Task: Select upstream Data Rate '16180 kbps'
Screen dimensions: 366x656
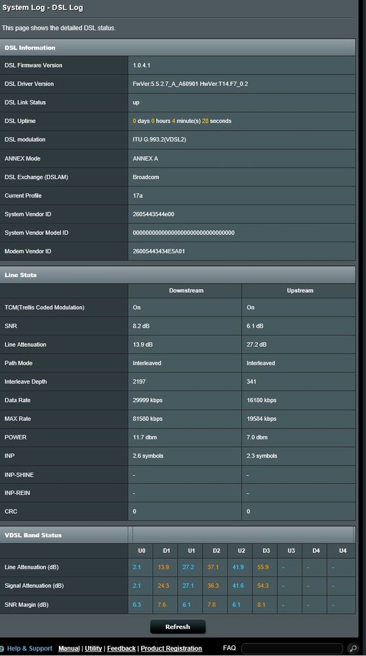Action: point(262,400)
